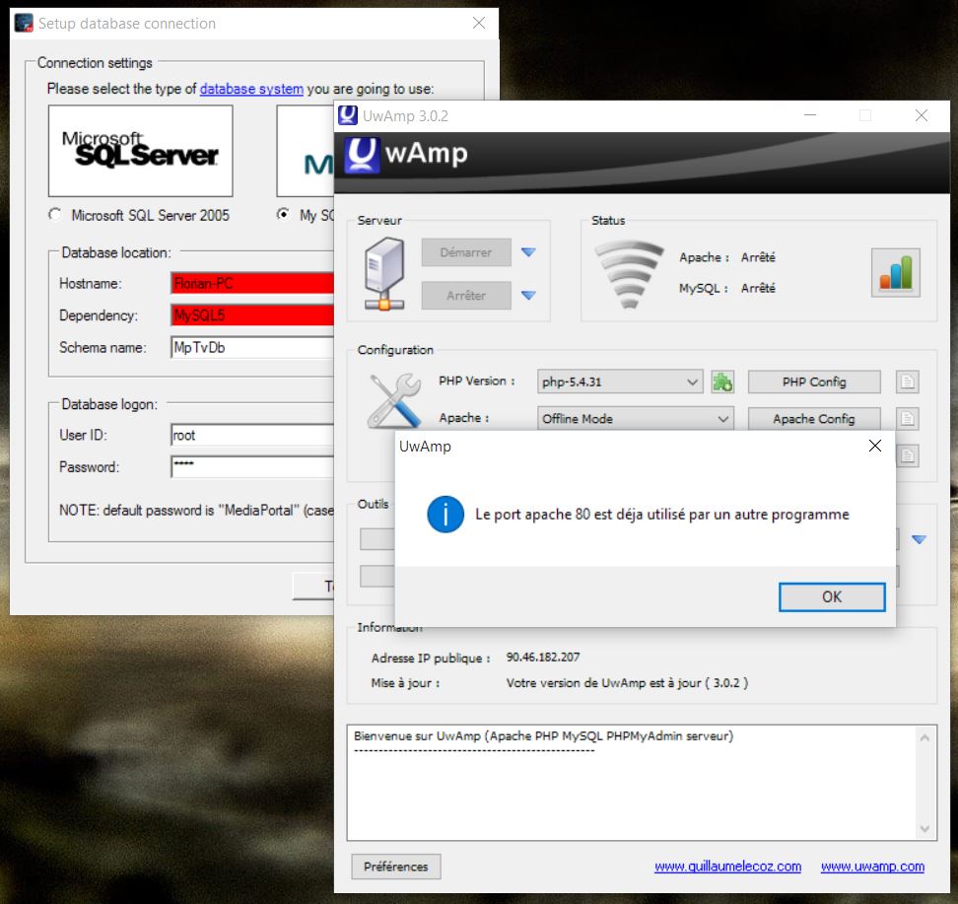Click the User ID field containing root
Image resolution: width=958 pixels, height=904 pixels.
[x=252, y=435]
